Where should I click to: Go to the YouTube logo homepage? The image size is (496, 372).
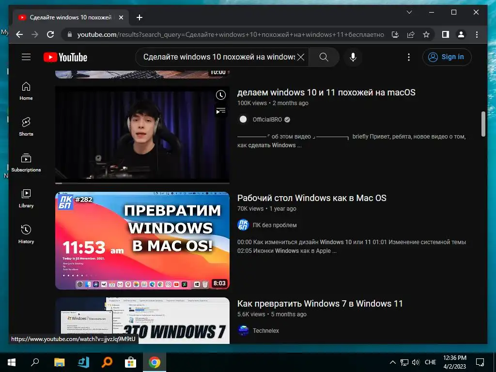pyautogui.click(x=65, y=57)
